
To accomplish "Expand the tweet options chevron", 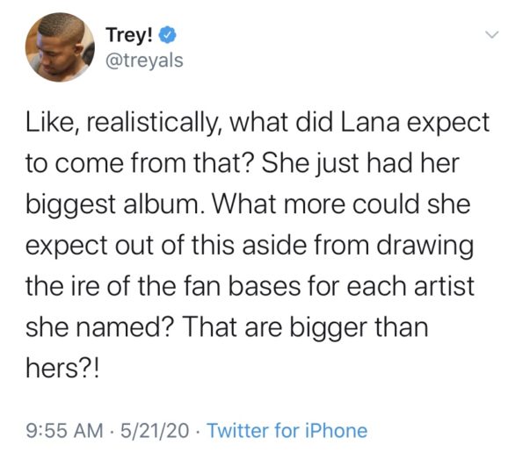I will (491, 34).
